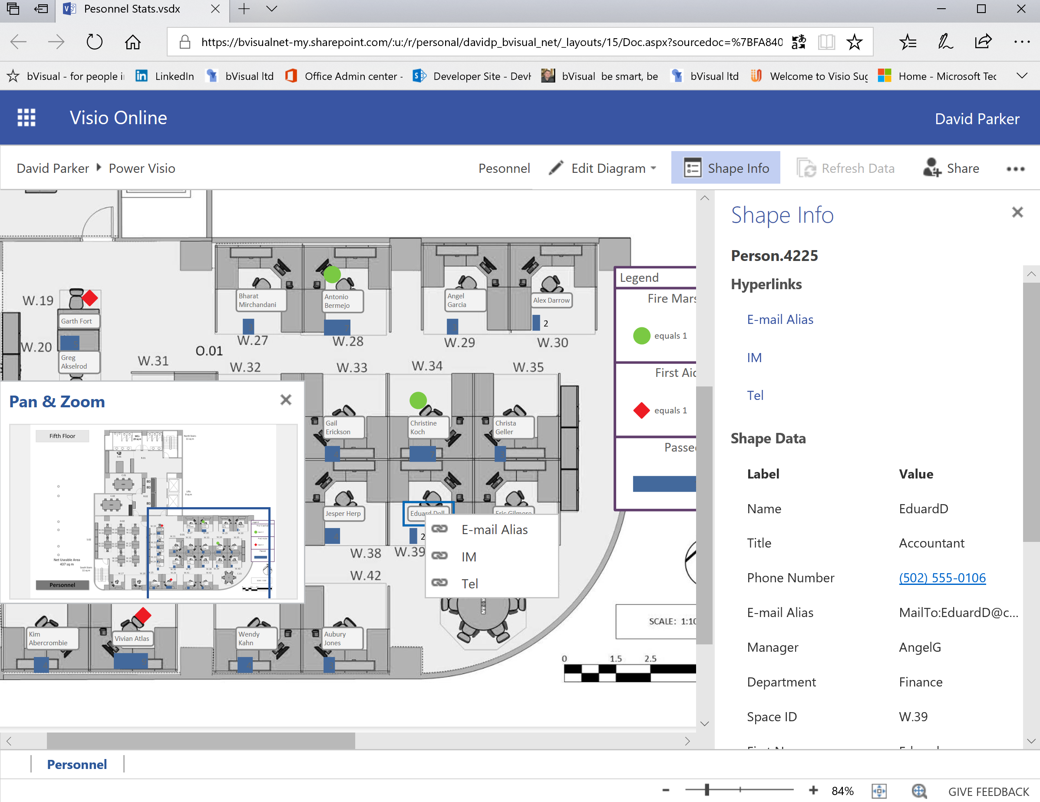Open the tab preview chevron
This screenshot has height=802, width=1040.
[x=271, y=9]
